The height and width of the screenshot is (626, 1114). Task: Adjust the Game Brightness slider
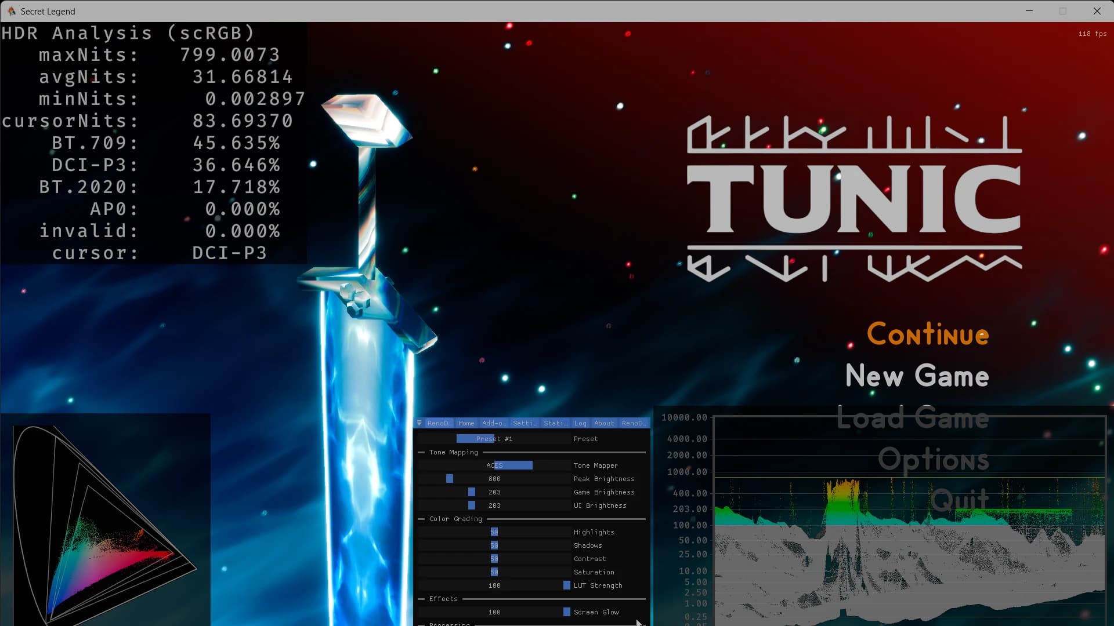click(x=494, y=492)
